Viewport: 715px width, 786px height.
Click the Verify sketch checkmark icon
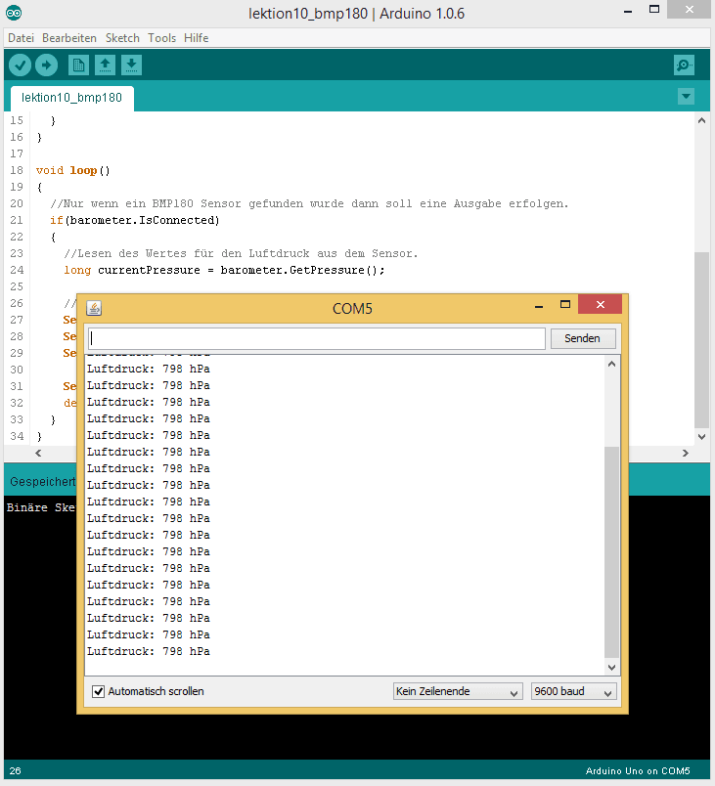tap(20, 65)
